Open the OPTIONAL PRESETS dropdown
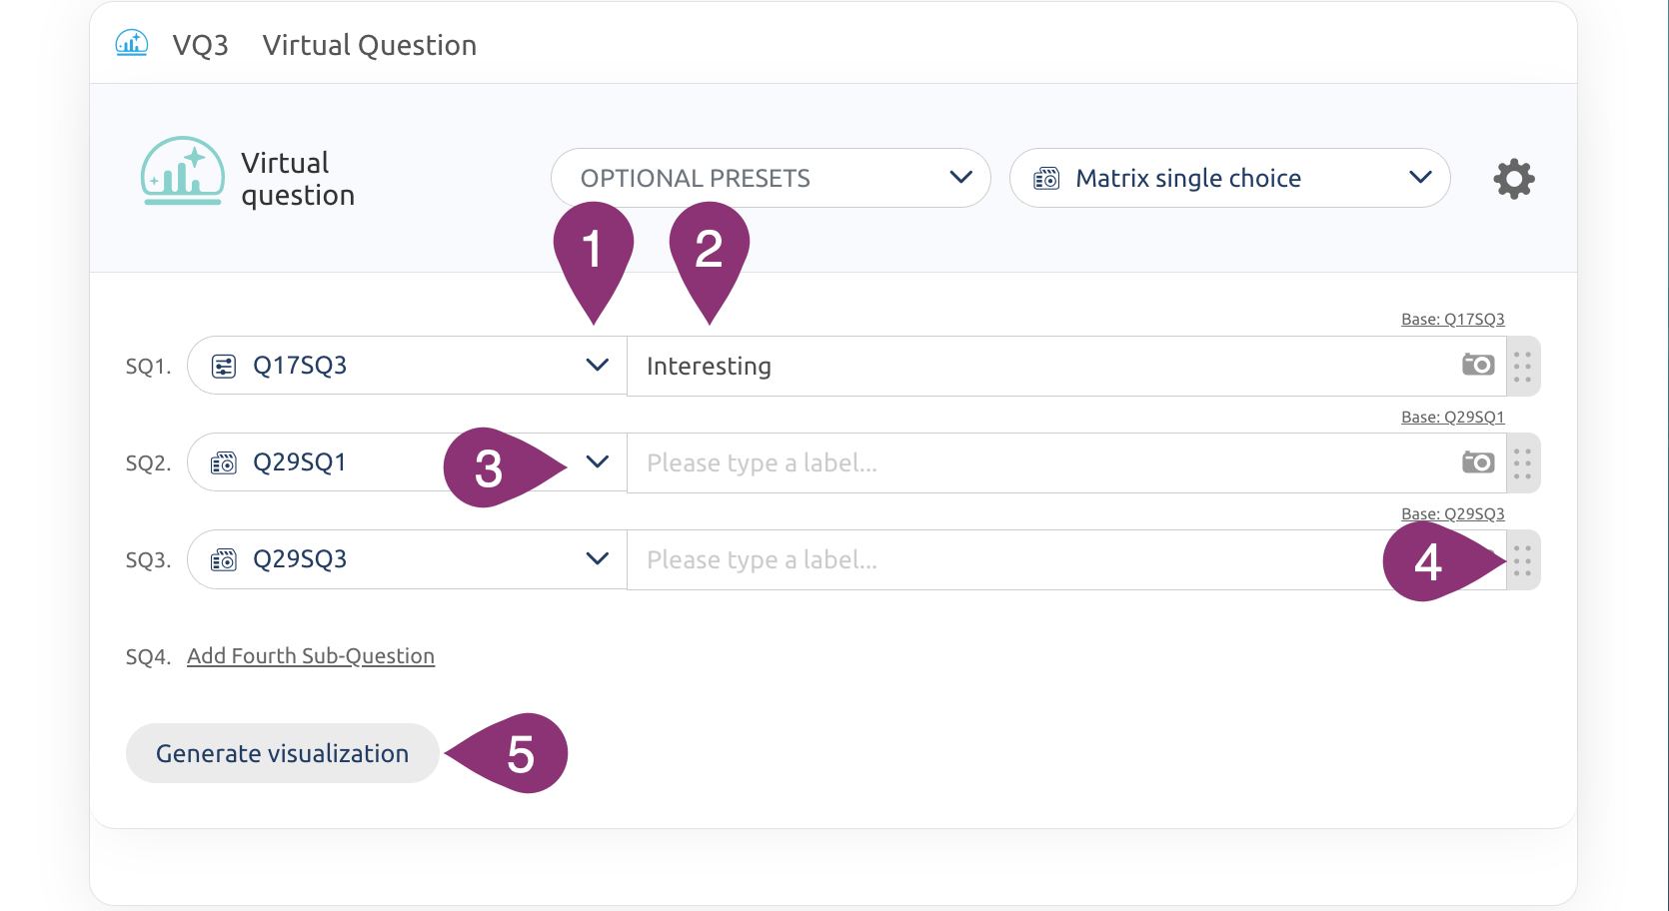The height and width of the screenshot is (911, 1669). 771,178
